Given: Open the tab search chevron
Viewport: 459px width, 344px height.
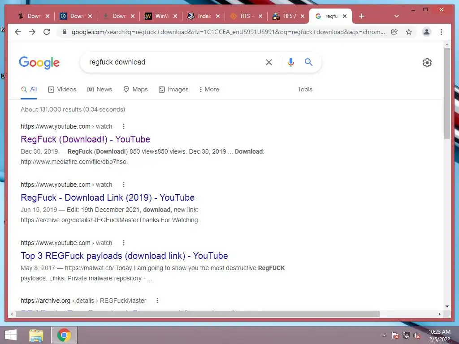Looking at the screenshot, I should [x=397, y=16].
